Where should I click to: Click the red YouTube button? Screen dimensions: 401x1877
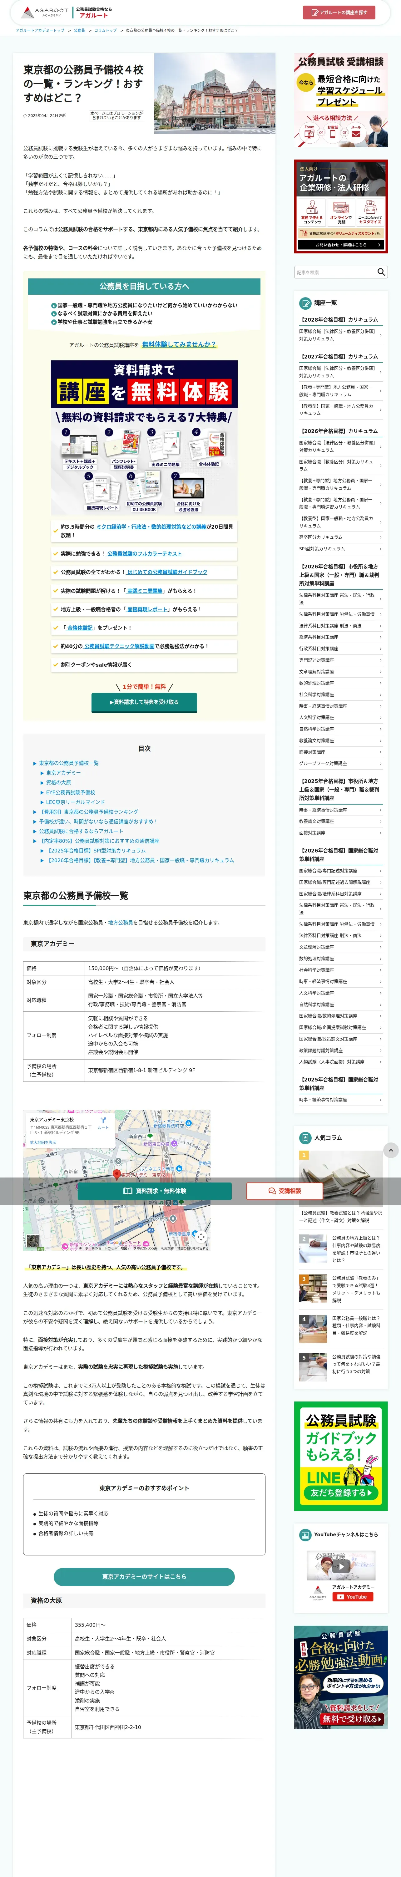point(353,1596)
